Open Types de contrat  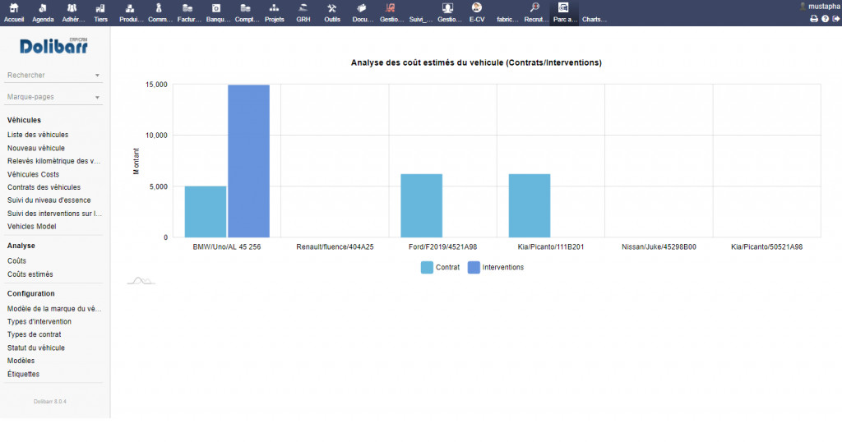[35, 334]
